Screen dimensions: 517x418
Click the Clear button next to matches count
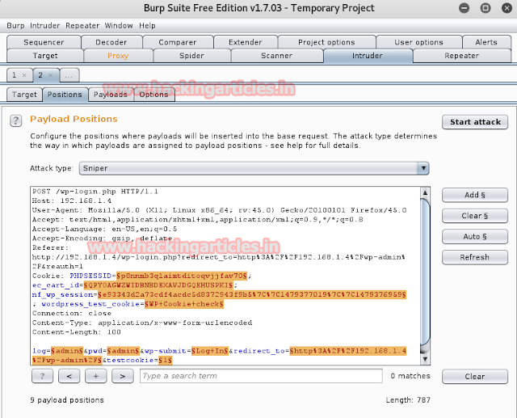coord(475,377)
